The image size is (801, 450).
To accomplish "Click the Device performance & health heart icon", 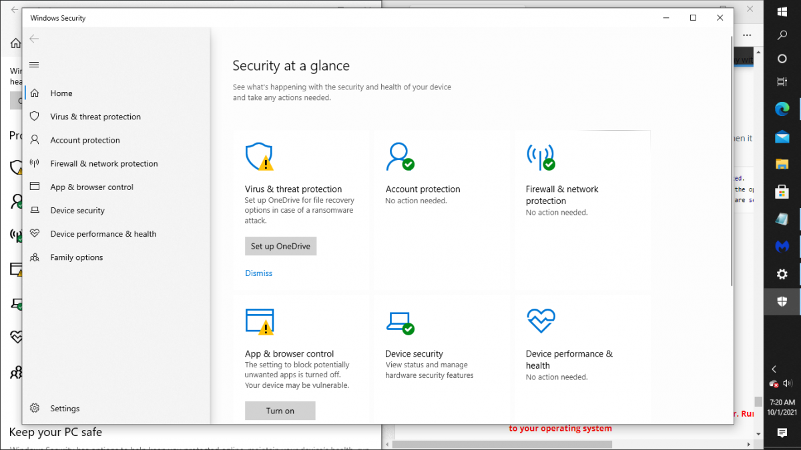I will 541,321.
